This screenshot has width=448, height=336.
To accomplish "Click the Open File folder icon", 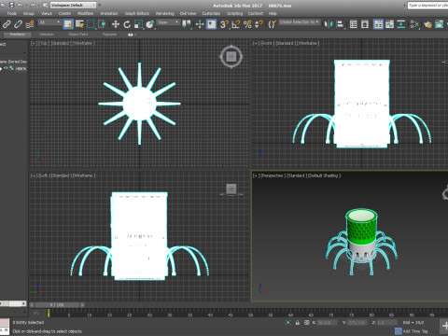I will 3,5.
